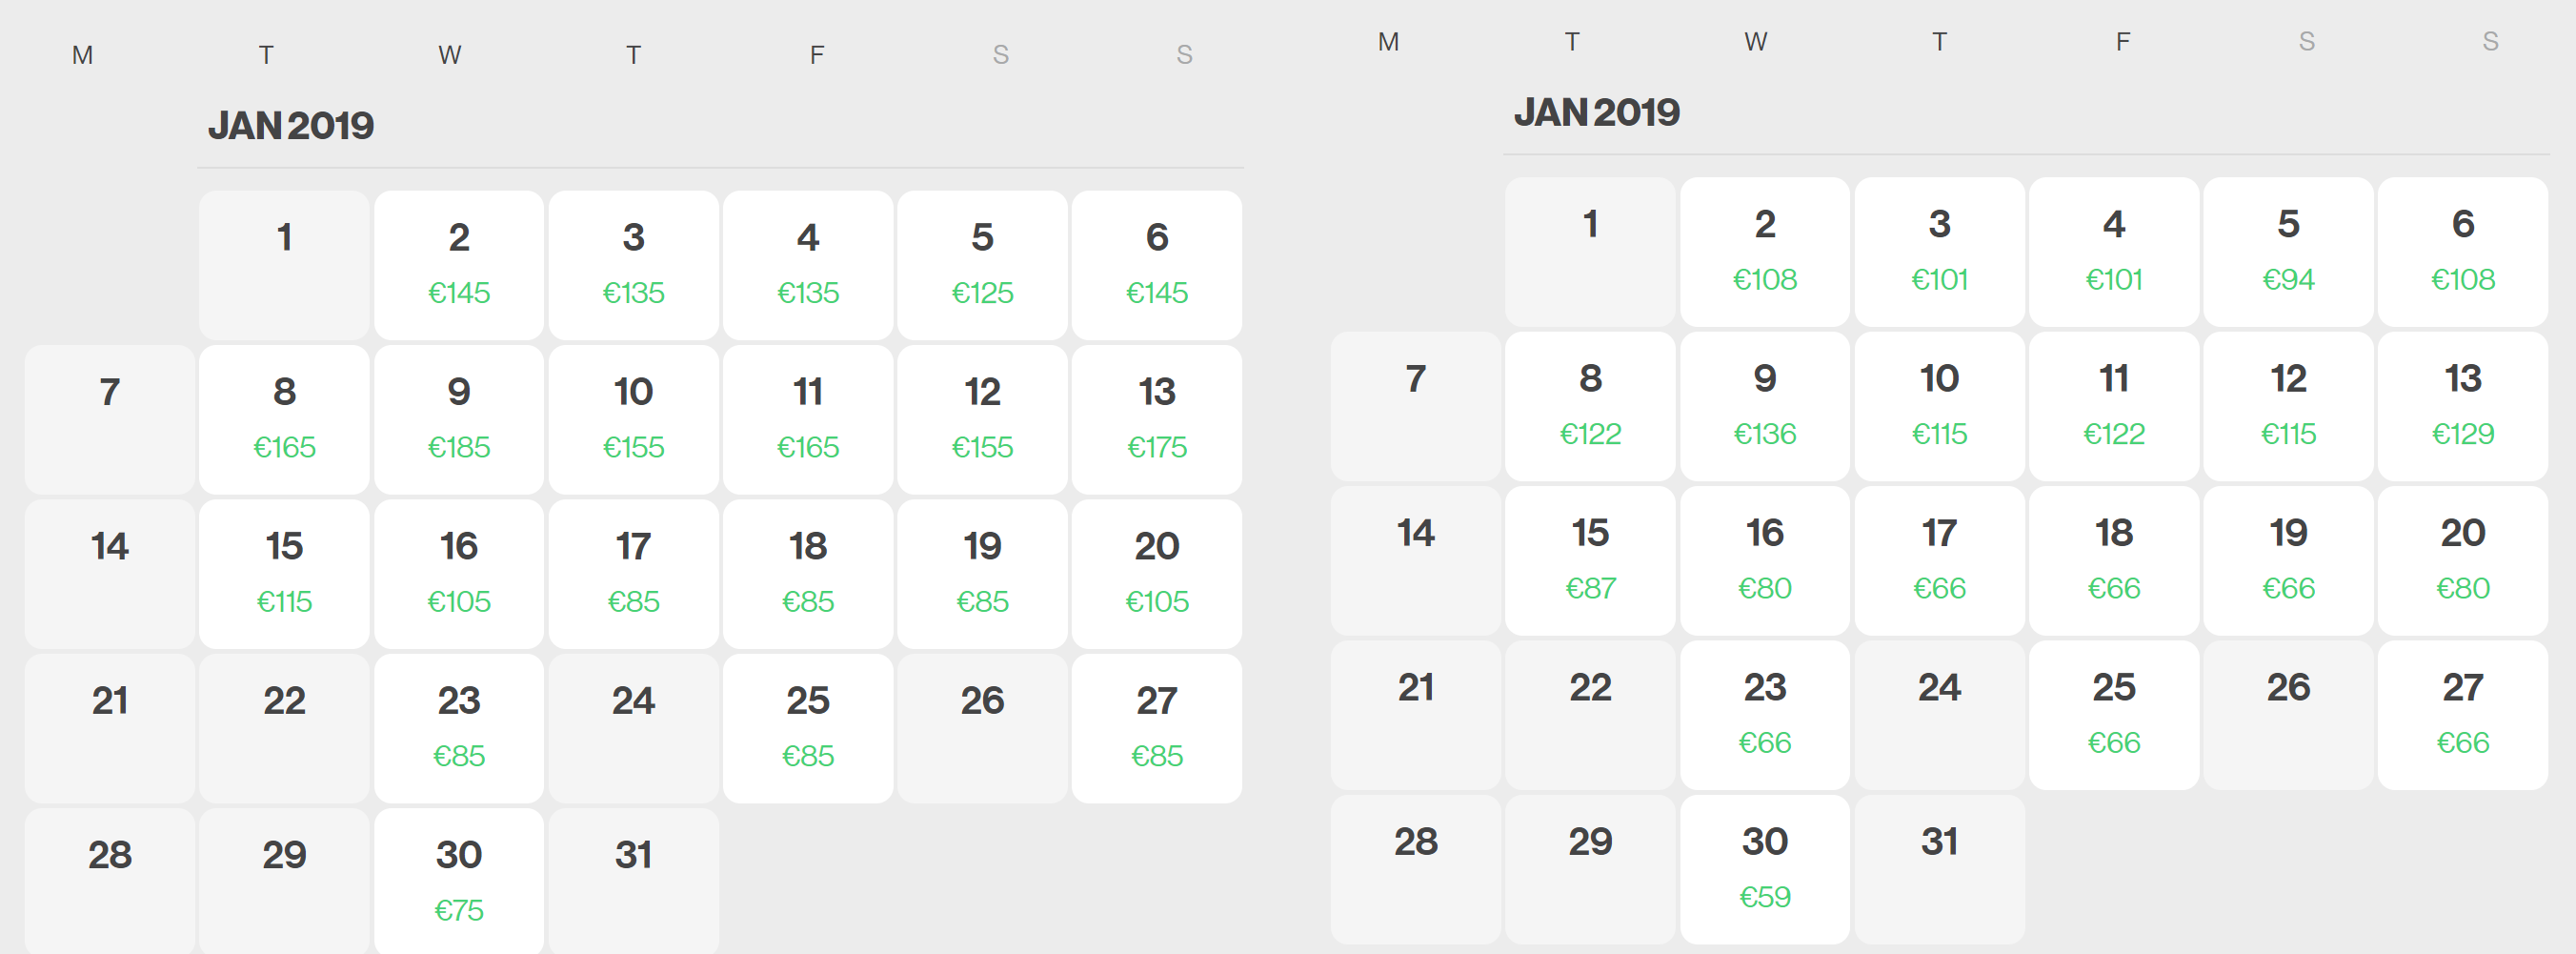
Task: Choose January 16 for €105
Action: pos(459,573)
